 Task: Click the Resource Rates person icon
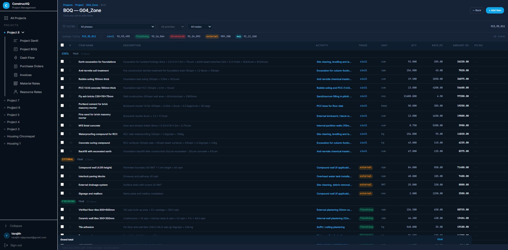pos(16,92)
